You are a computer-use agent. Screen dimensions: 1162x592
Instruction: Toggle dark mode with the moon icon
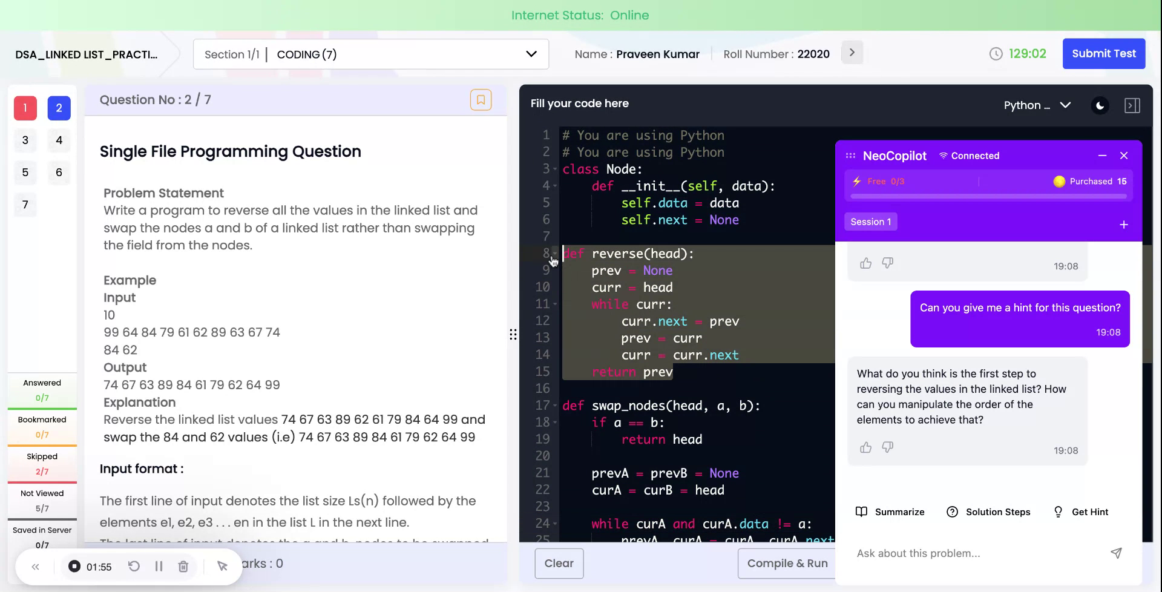pos(1100,105)
